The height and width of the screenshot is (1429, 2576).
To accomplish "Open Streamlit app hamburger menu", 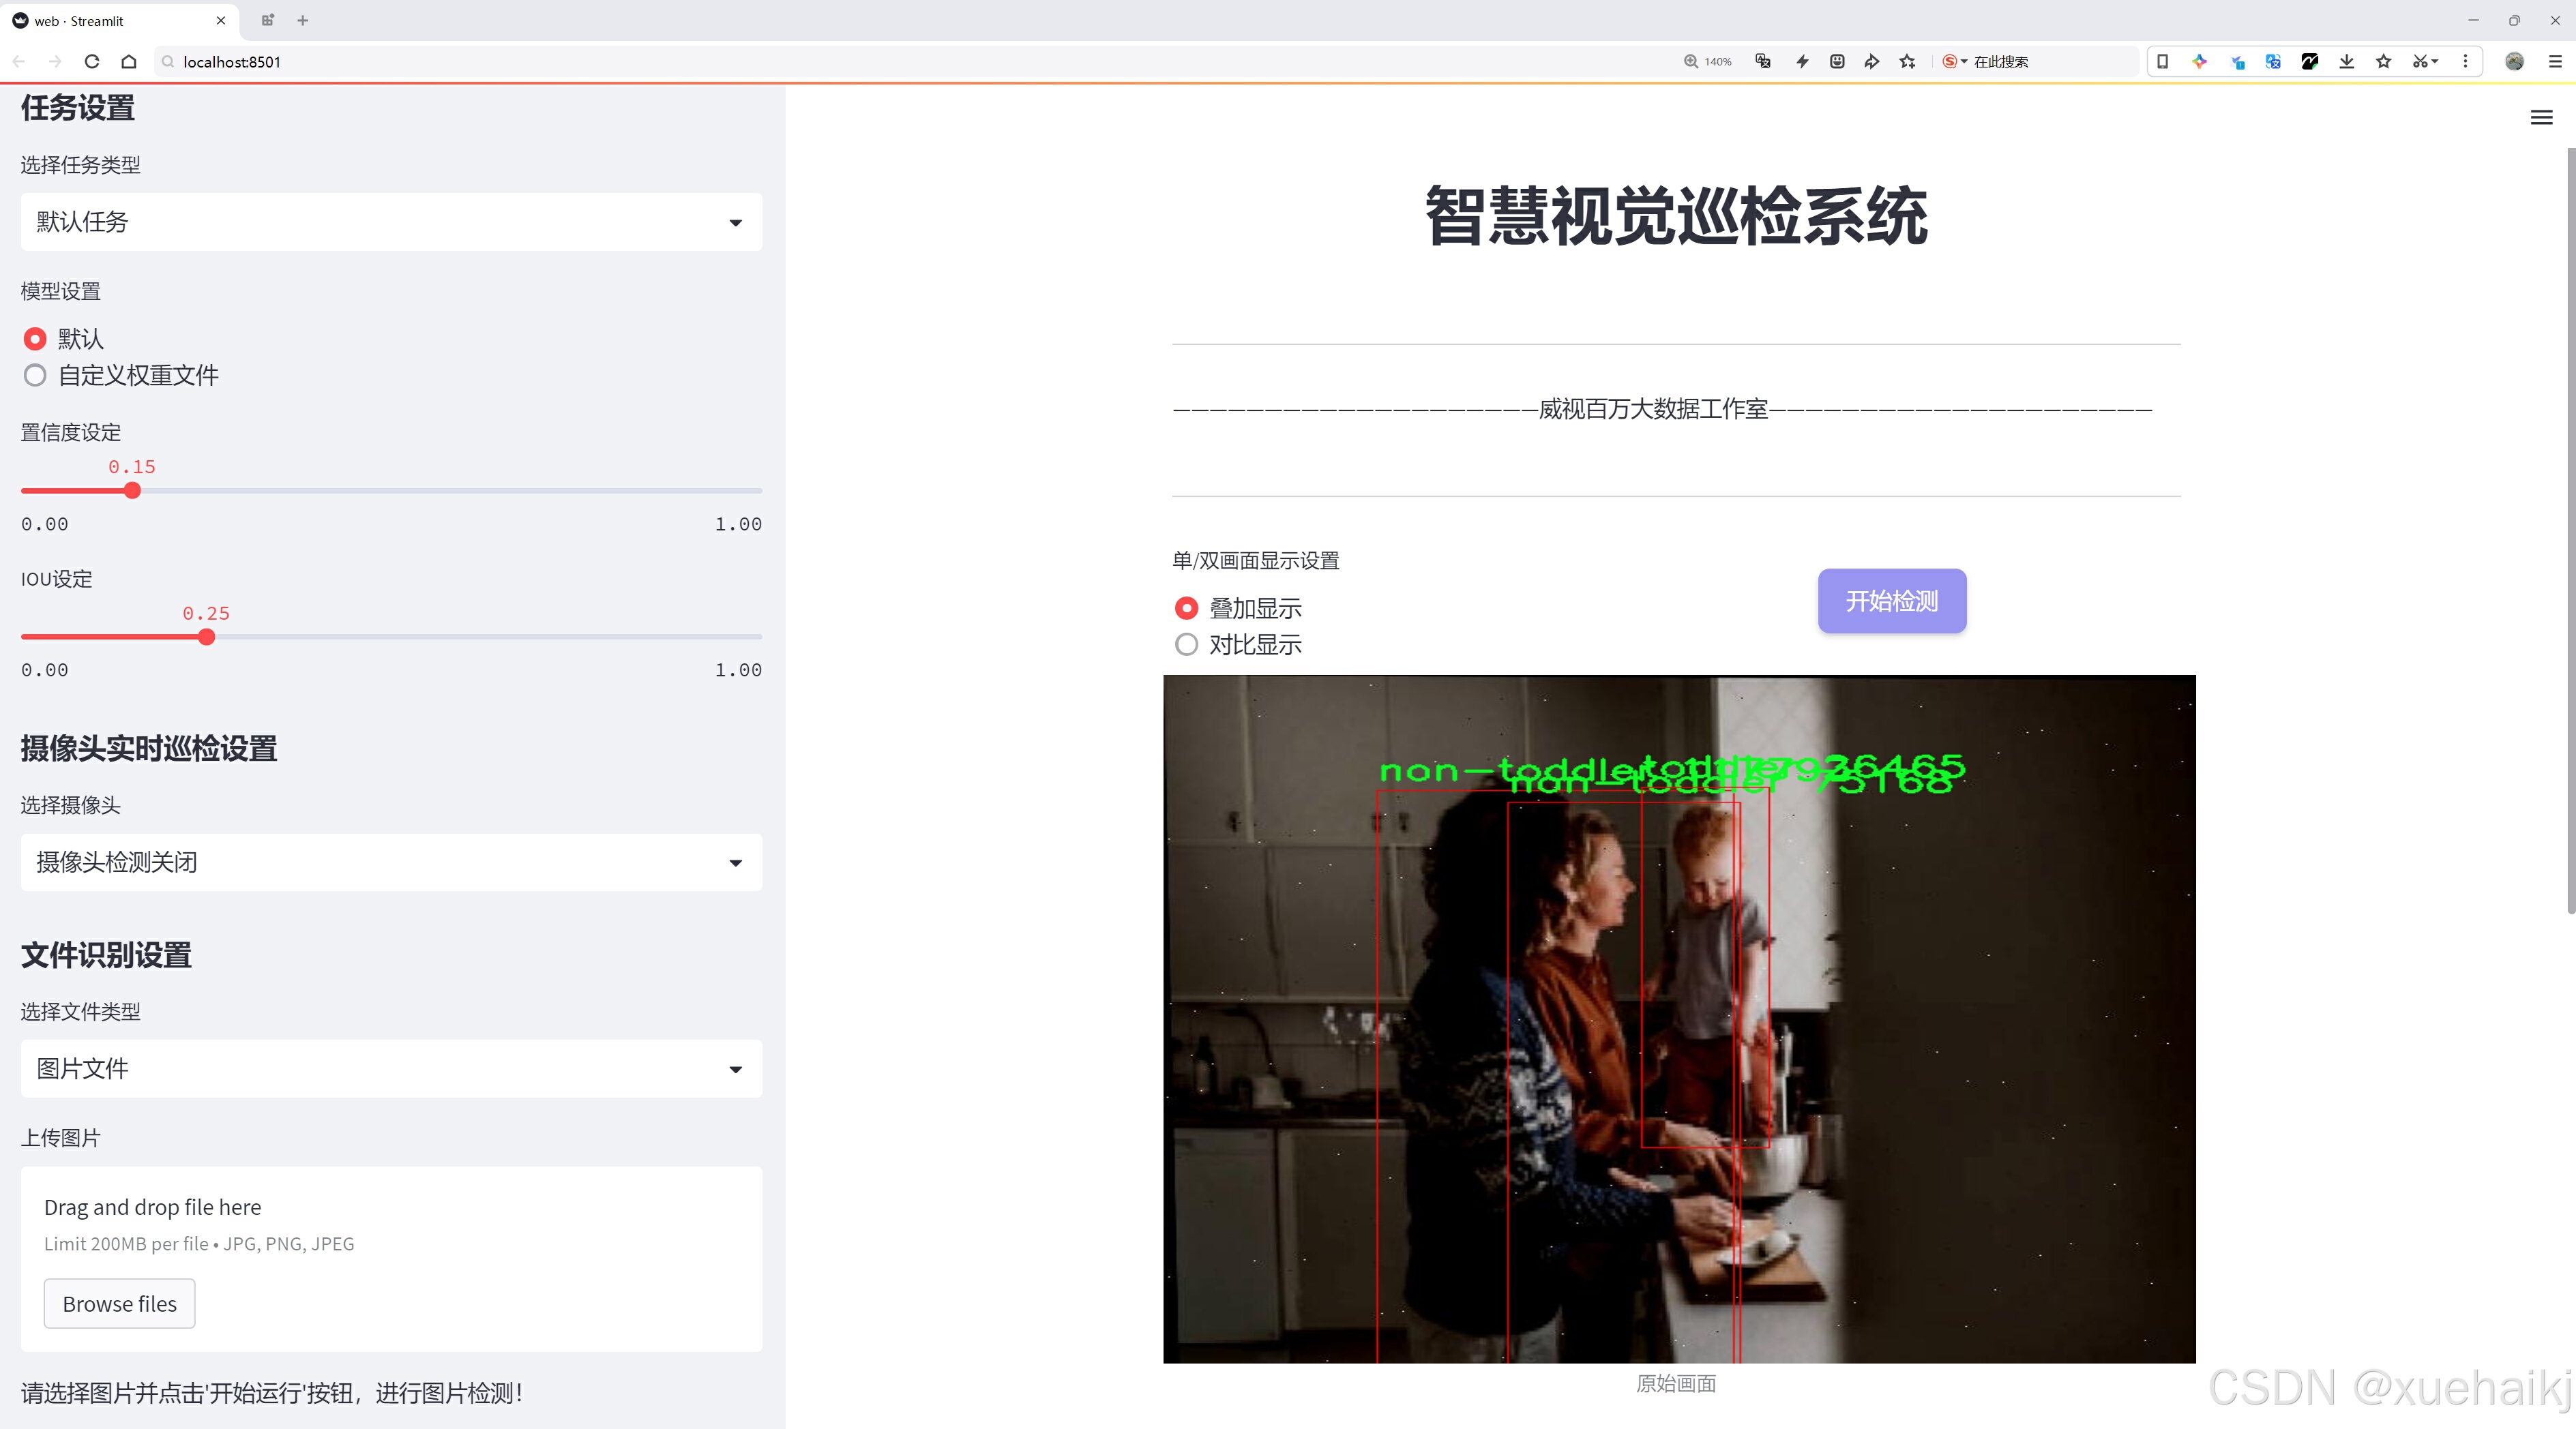I will click(2541, 118).
